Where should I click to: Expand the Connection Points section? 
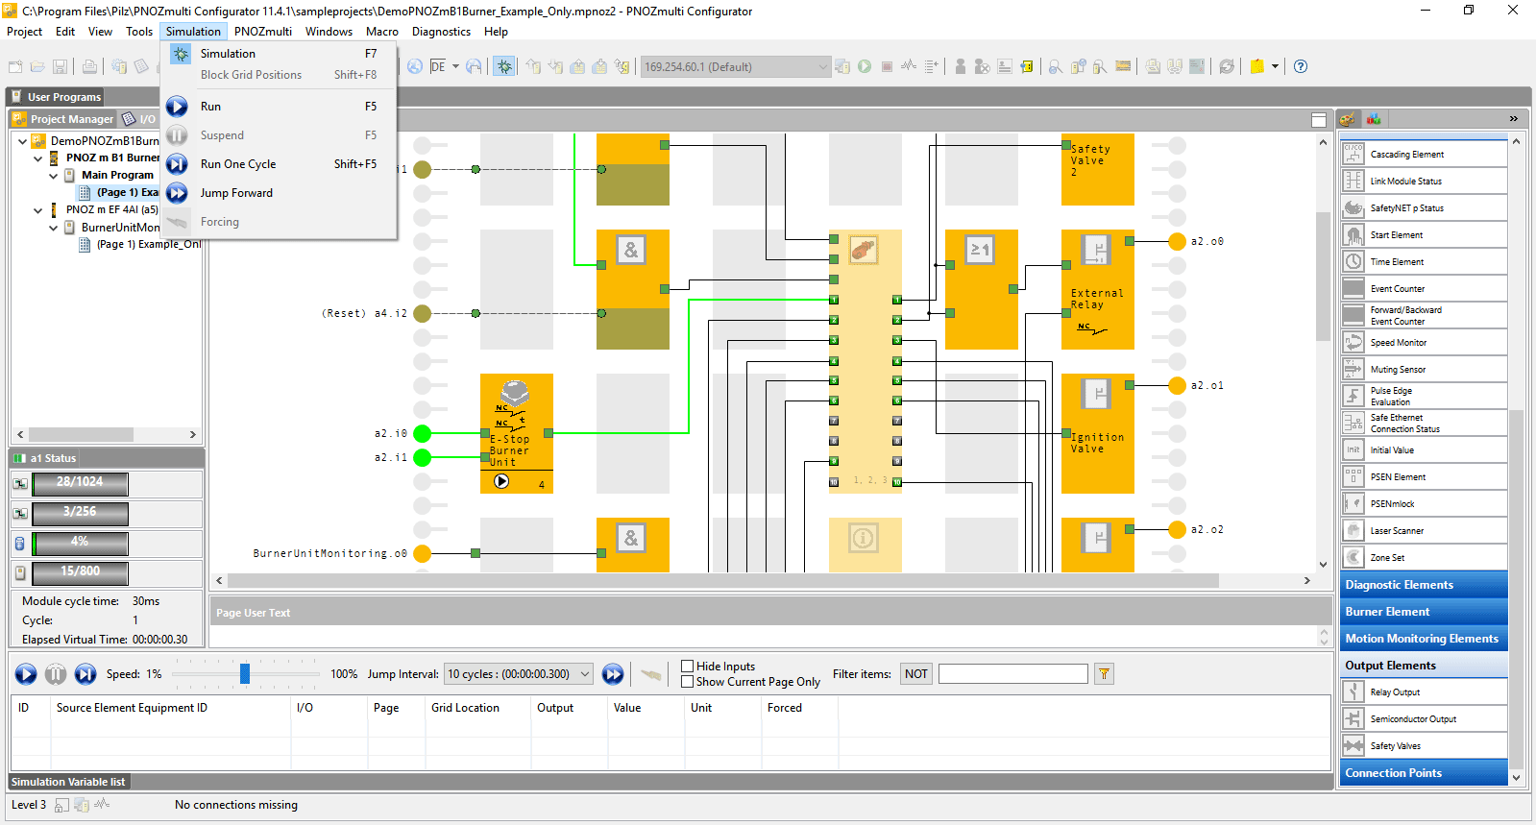coord(1424,773)
